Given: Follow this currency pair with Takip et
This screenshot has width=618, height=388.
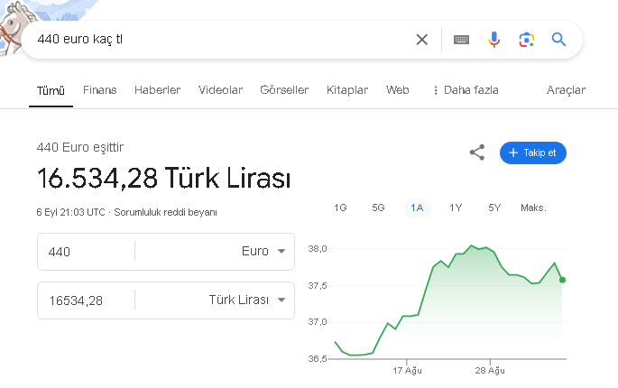Looking at the screenshot, I should pyautogui.click(x=533, y=152).
